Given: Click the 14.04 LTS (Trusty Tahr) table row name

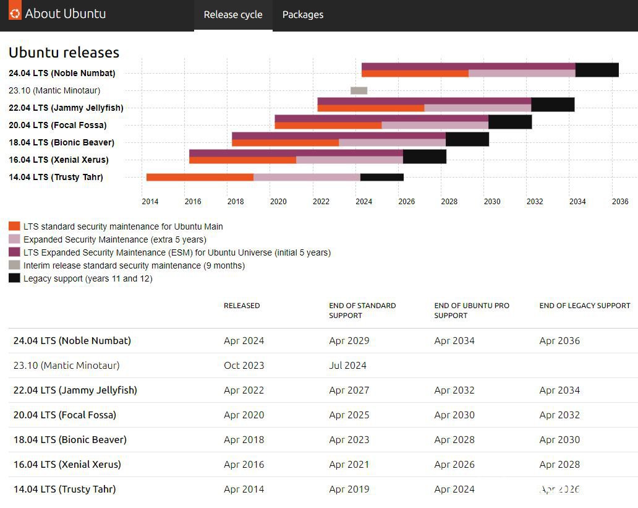Looking at the screenshot, I should 64,489.
